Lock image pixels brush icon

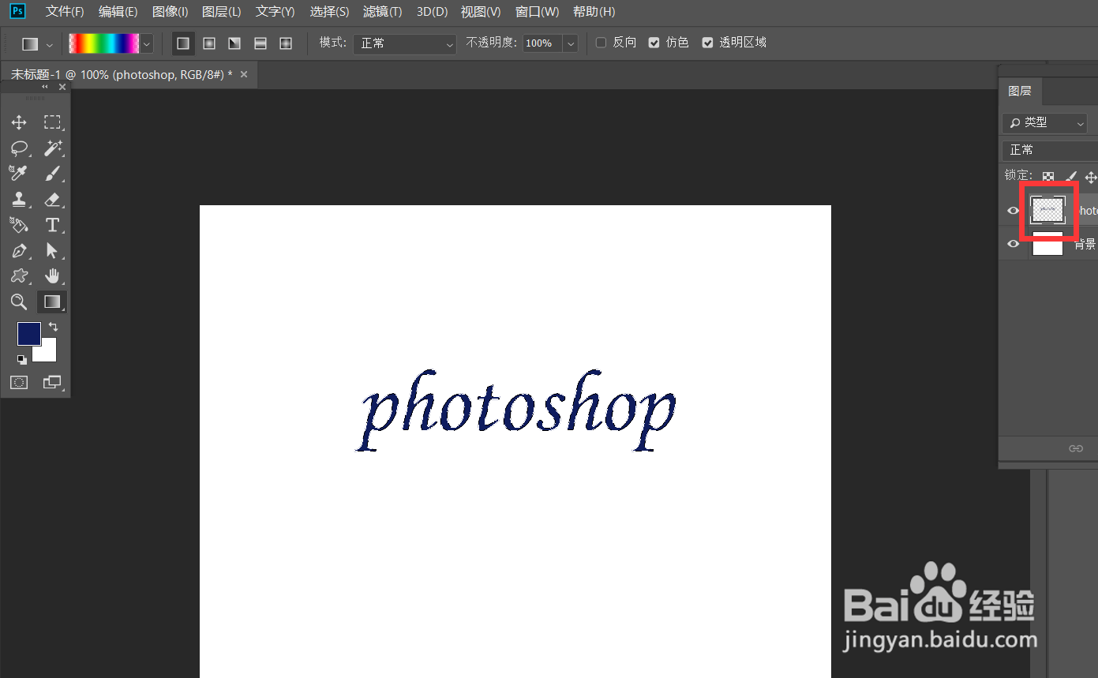(x=1070, y=177)
